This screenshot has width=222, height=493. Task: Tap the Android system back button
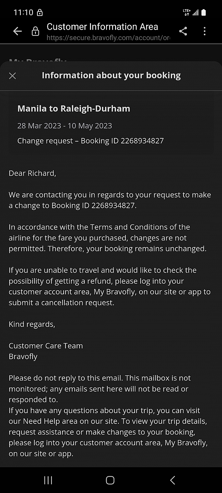[x=172, y=480]
